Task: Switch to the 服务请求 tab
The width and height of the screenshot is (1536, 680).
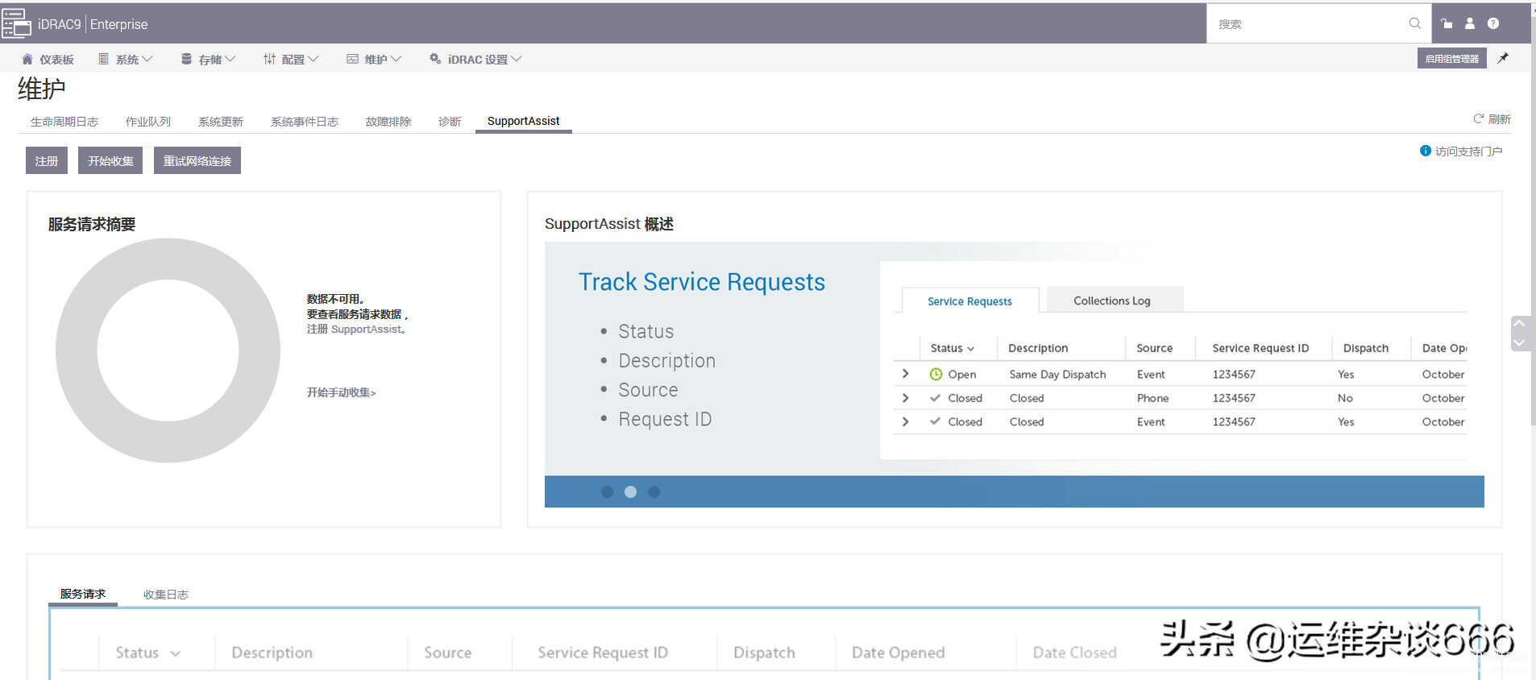Action: tap(83, 594)
